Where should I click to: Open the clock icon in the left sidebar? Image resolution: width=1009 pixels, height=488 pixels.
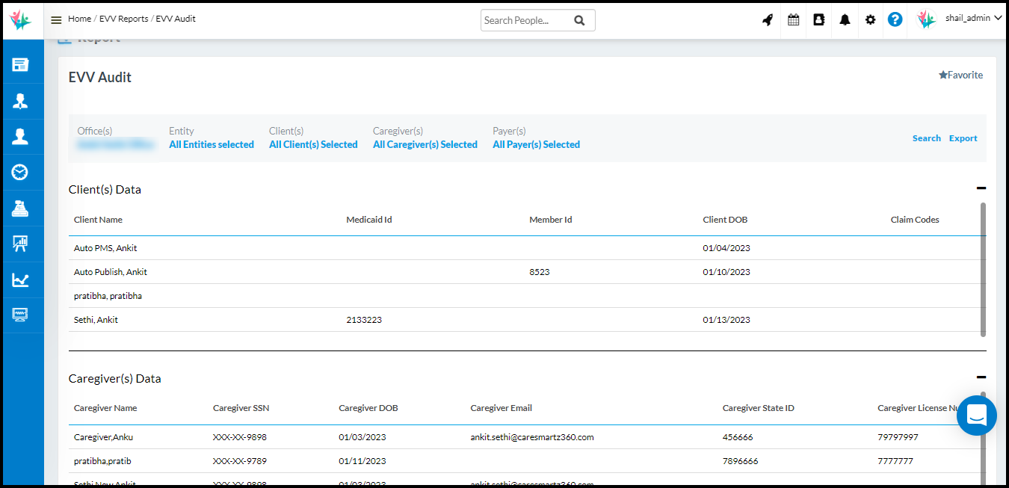(20, 173)
